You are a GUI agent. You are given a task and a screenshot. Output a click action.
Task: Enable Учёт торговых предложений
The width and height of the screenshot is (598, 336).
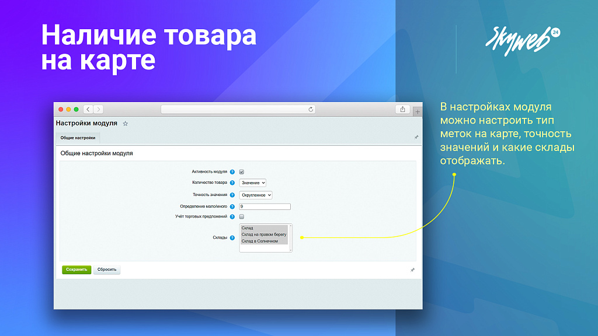click(241, 216)
